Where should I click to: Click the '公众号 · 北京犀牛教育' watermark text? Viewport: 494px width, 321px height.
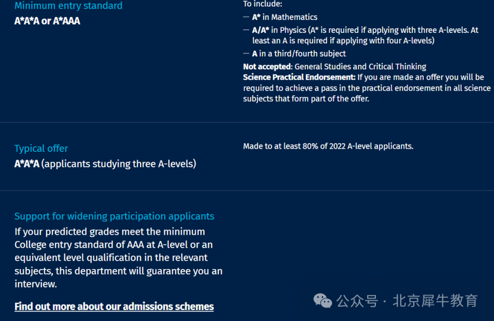(x=407, y=301)
